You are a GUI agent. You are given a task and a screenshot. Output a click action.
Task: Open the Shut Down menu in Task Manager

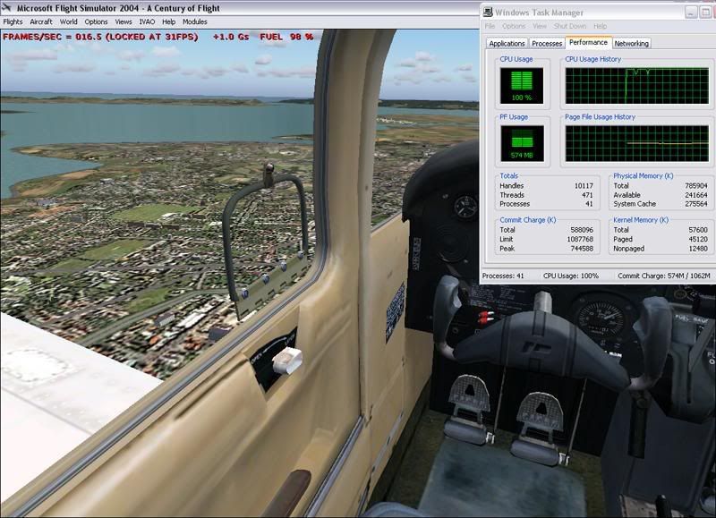(570, 27)
